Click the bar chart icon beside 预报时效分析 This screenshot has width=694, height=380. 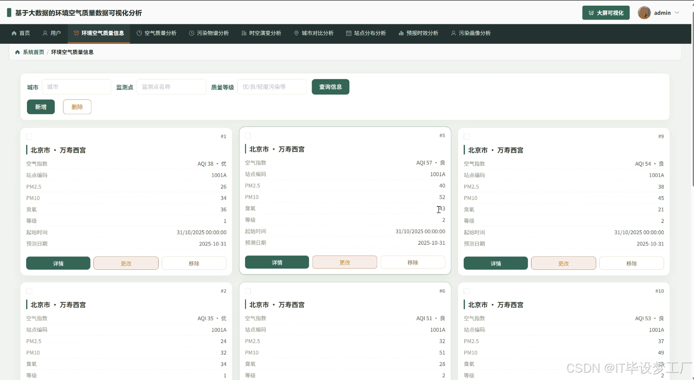[401, 33]
